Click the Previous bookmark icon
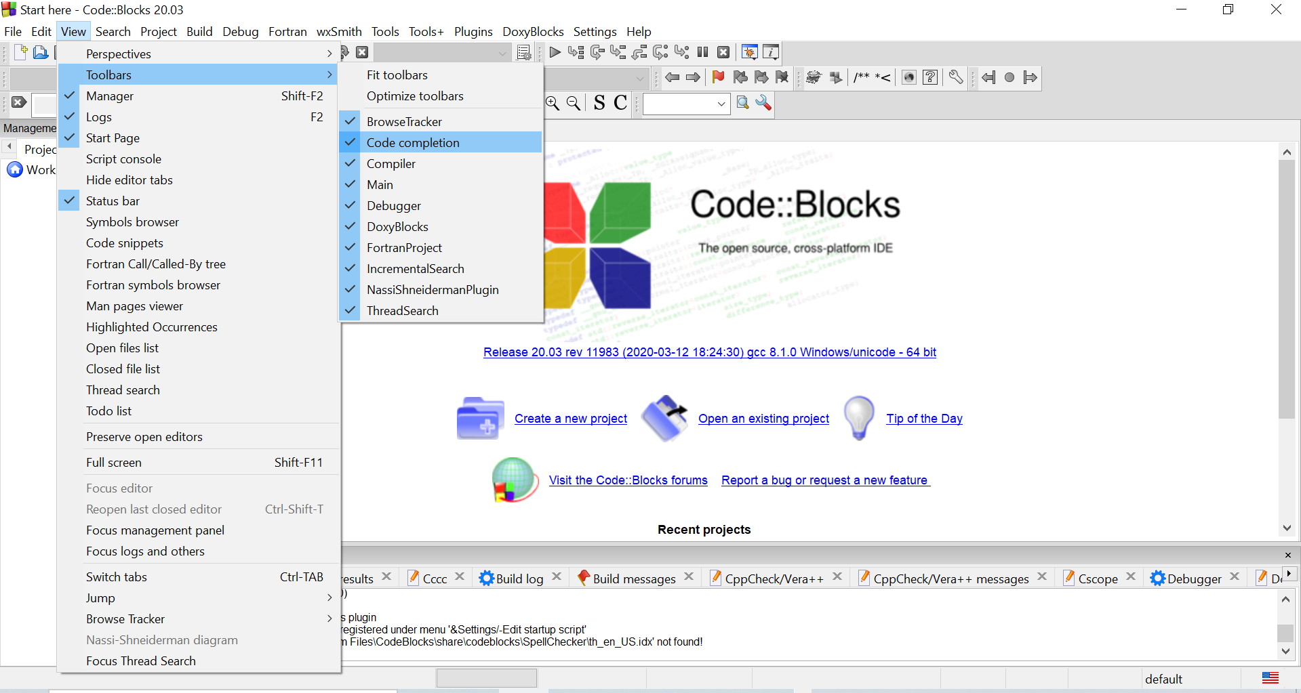The width and height of the screenshot is (1301, 693). pyautogui.click(x=740, y=77)
